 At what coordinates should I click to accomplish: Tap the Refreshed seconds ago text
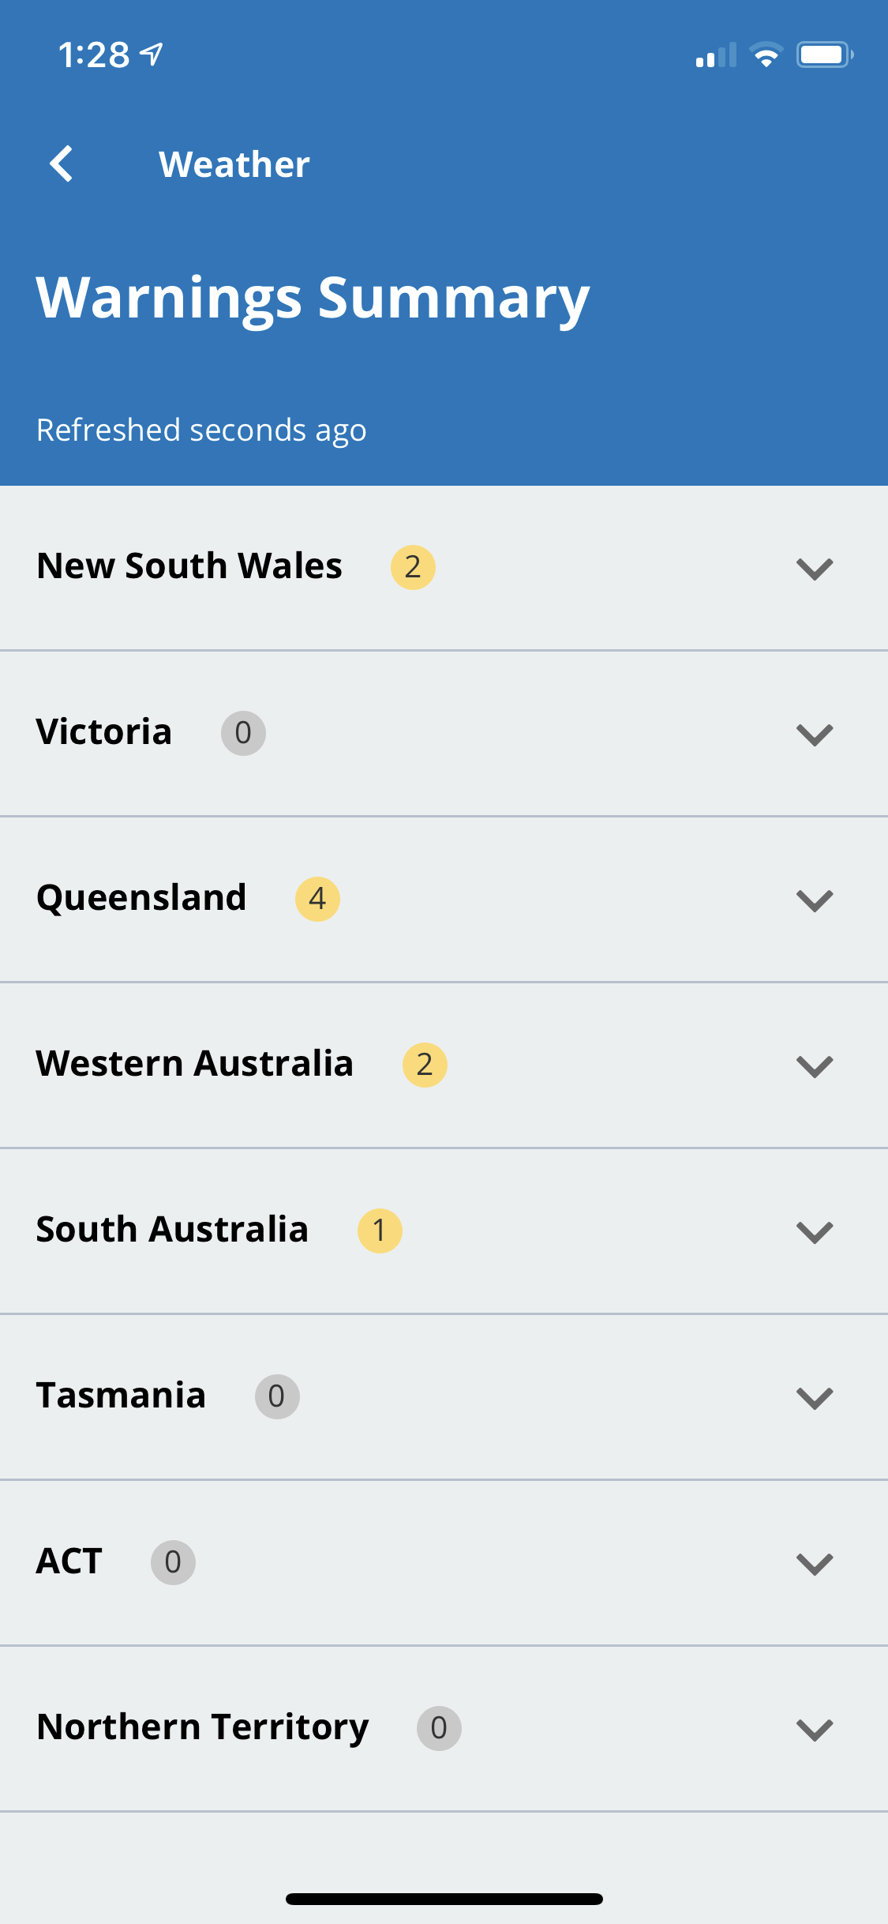[201, 430]
